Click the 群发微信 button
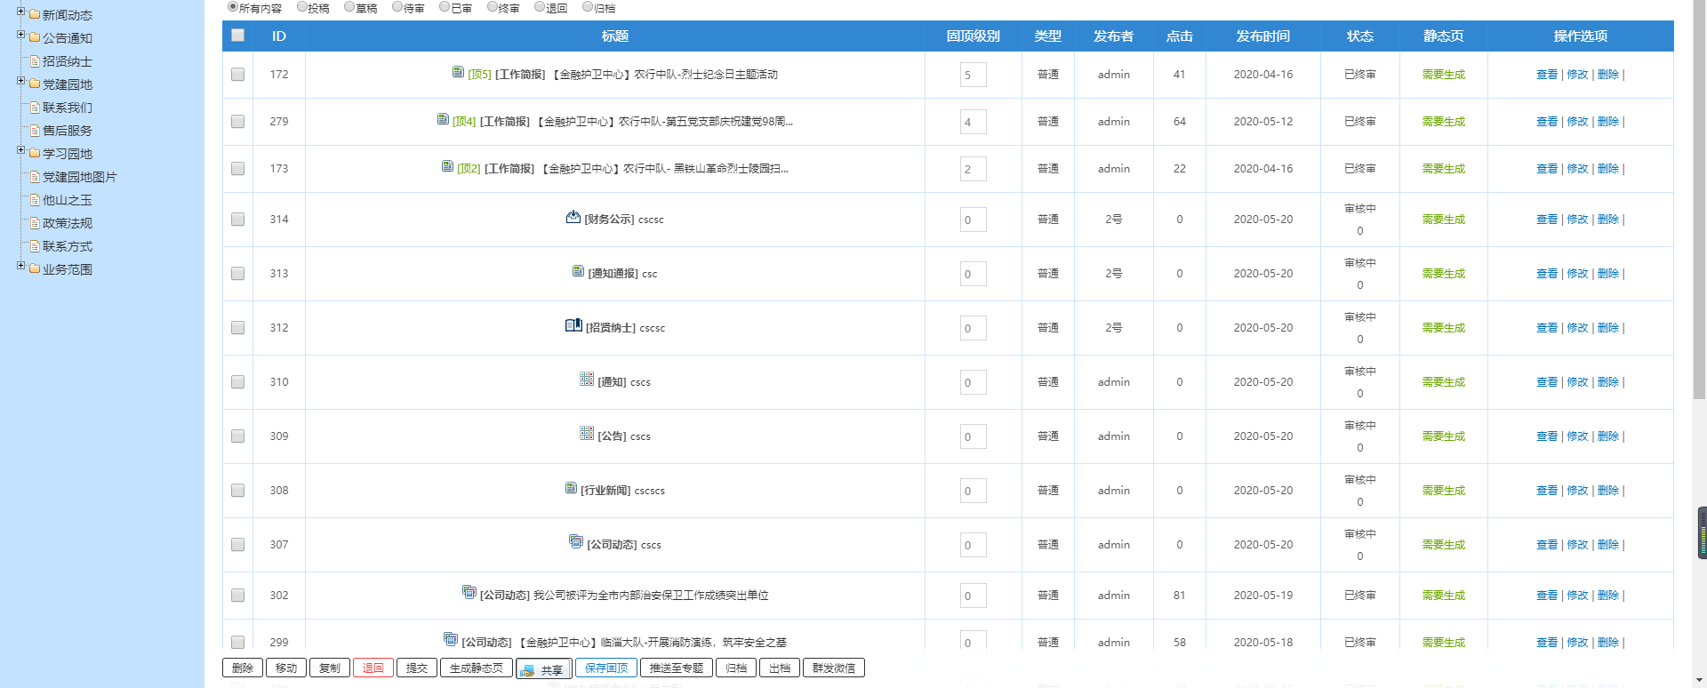 click(834, 668)
